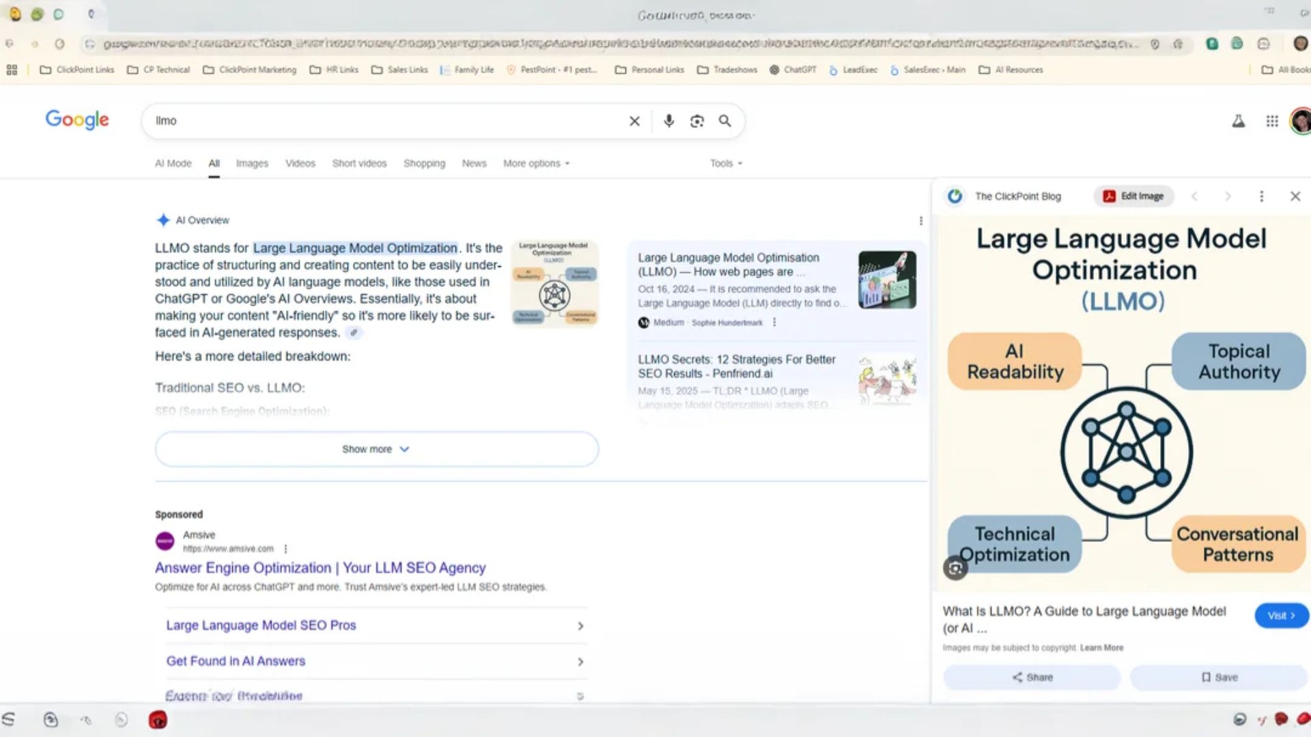
Task: Start a voice search with the microphone icon
Action: (668, 121)
